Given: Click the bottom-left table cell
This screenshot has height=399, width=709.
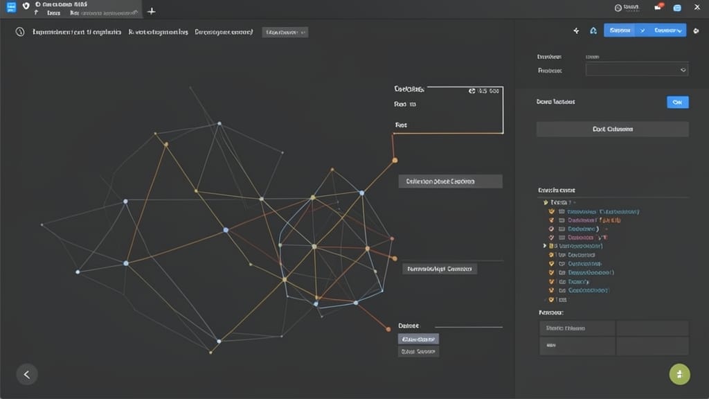Looking at the screenshot, I should pyautogui.click(x=577, y=346).
